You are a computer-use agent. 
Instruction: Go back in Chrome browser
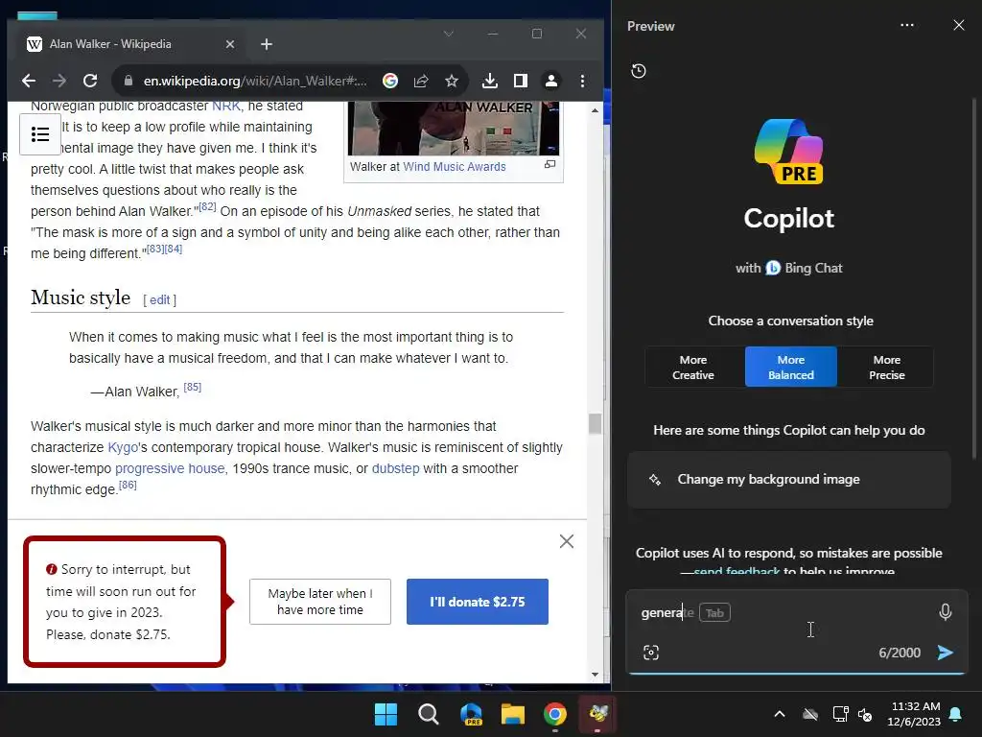point(29,81)
